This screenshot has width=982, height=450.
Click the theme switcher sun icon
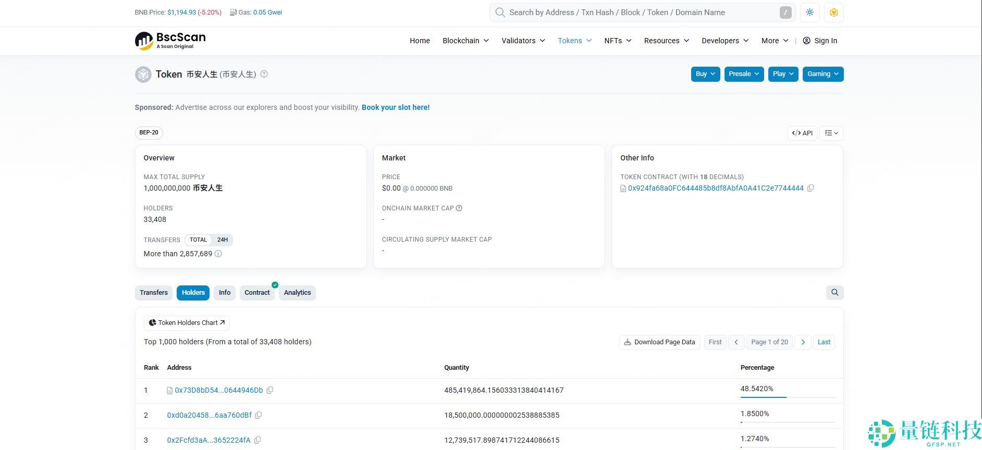809,12
